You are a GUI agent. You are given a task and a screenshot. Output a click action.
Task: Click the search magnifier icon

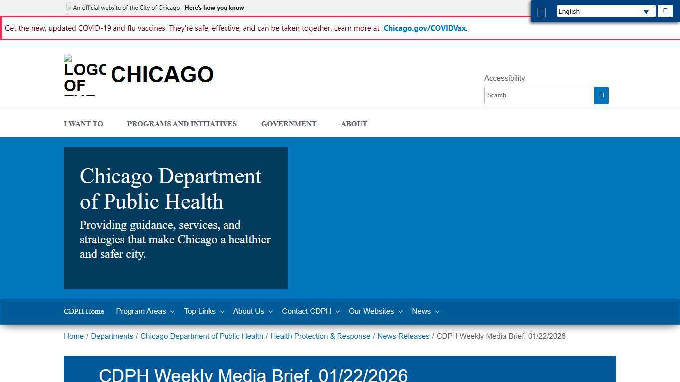coord(601,95)
